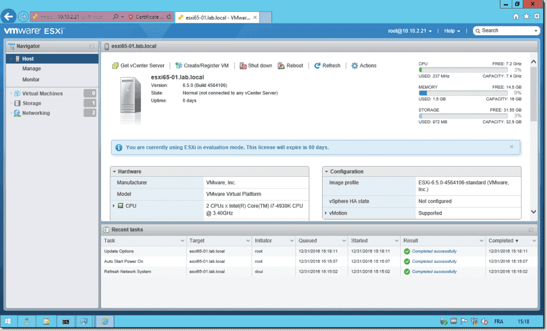Click the magnifier icon in the search box
547x331 pixels.
[479, 30]
